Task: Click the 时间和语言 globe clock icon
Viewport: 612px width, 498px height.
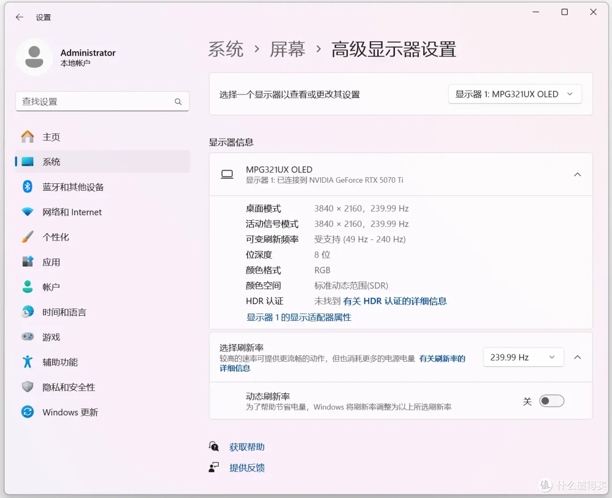Action: (x=27, y=312)
